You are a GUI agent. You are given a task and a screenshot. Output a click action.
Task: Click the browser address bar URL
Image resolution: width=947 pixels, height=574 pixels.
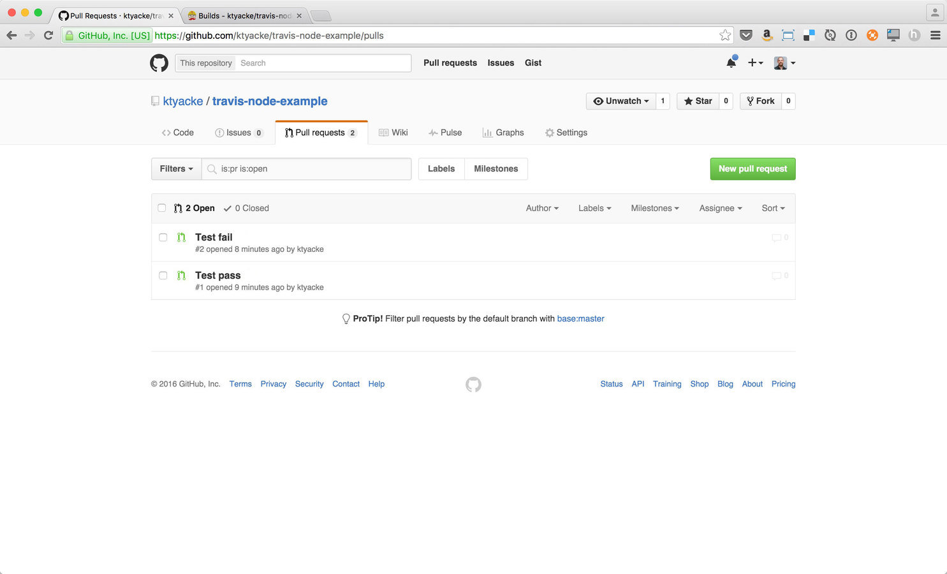click(x=269, y=36)
